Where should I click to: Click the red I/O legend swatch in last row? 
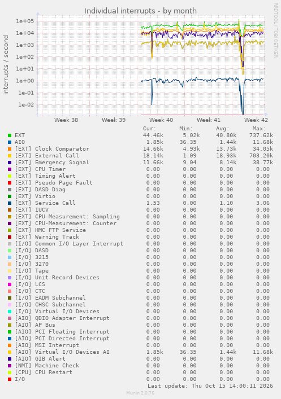click(10, 379)
